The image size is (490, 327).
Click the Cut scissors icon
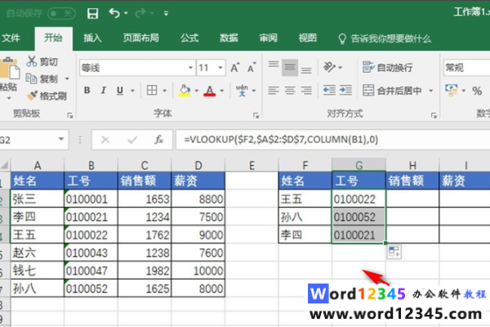click(x=32, y=62)
